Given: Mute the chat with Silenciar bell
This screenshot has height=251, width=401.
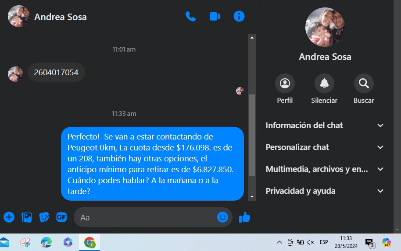Looking at the screenshot, I should click(324, 89).
